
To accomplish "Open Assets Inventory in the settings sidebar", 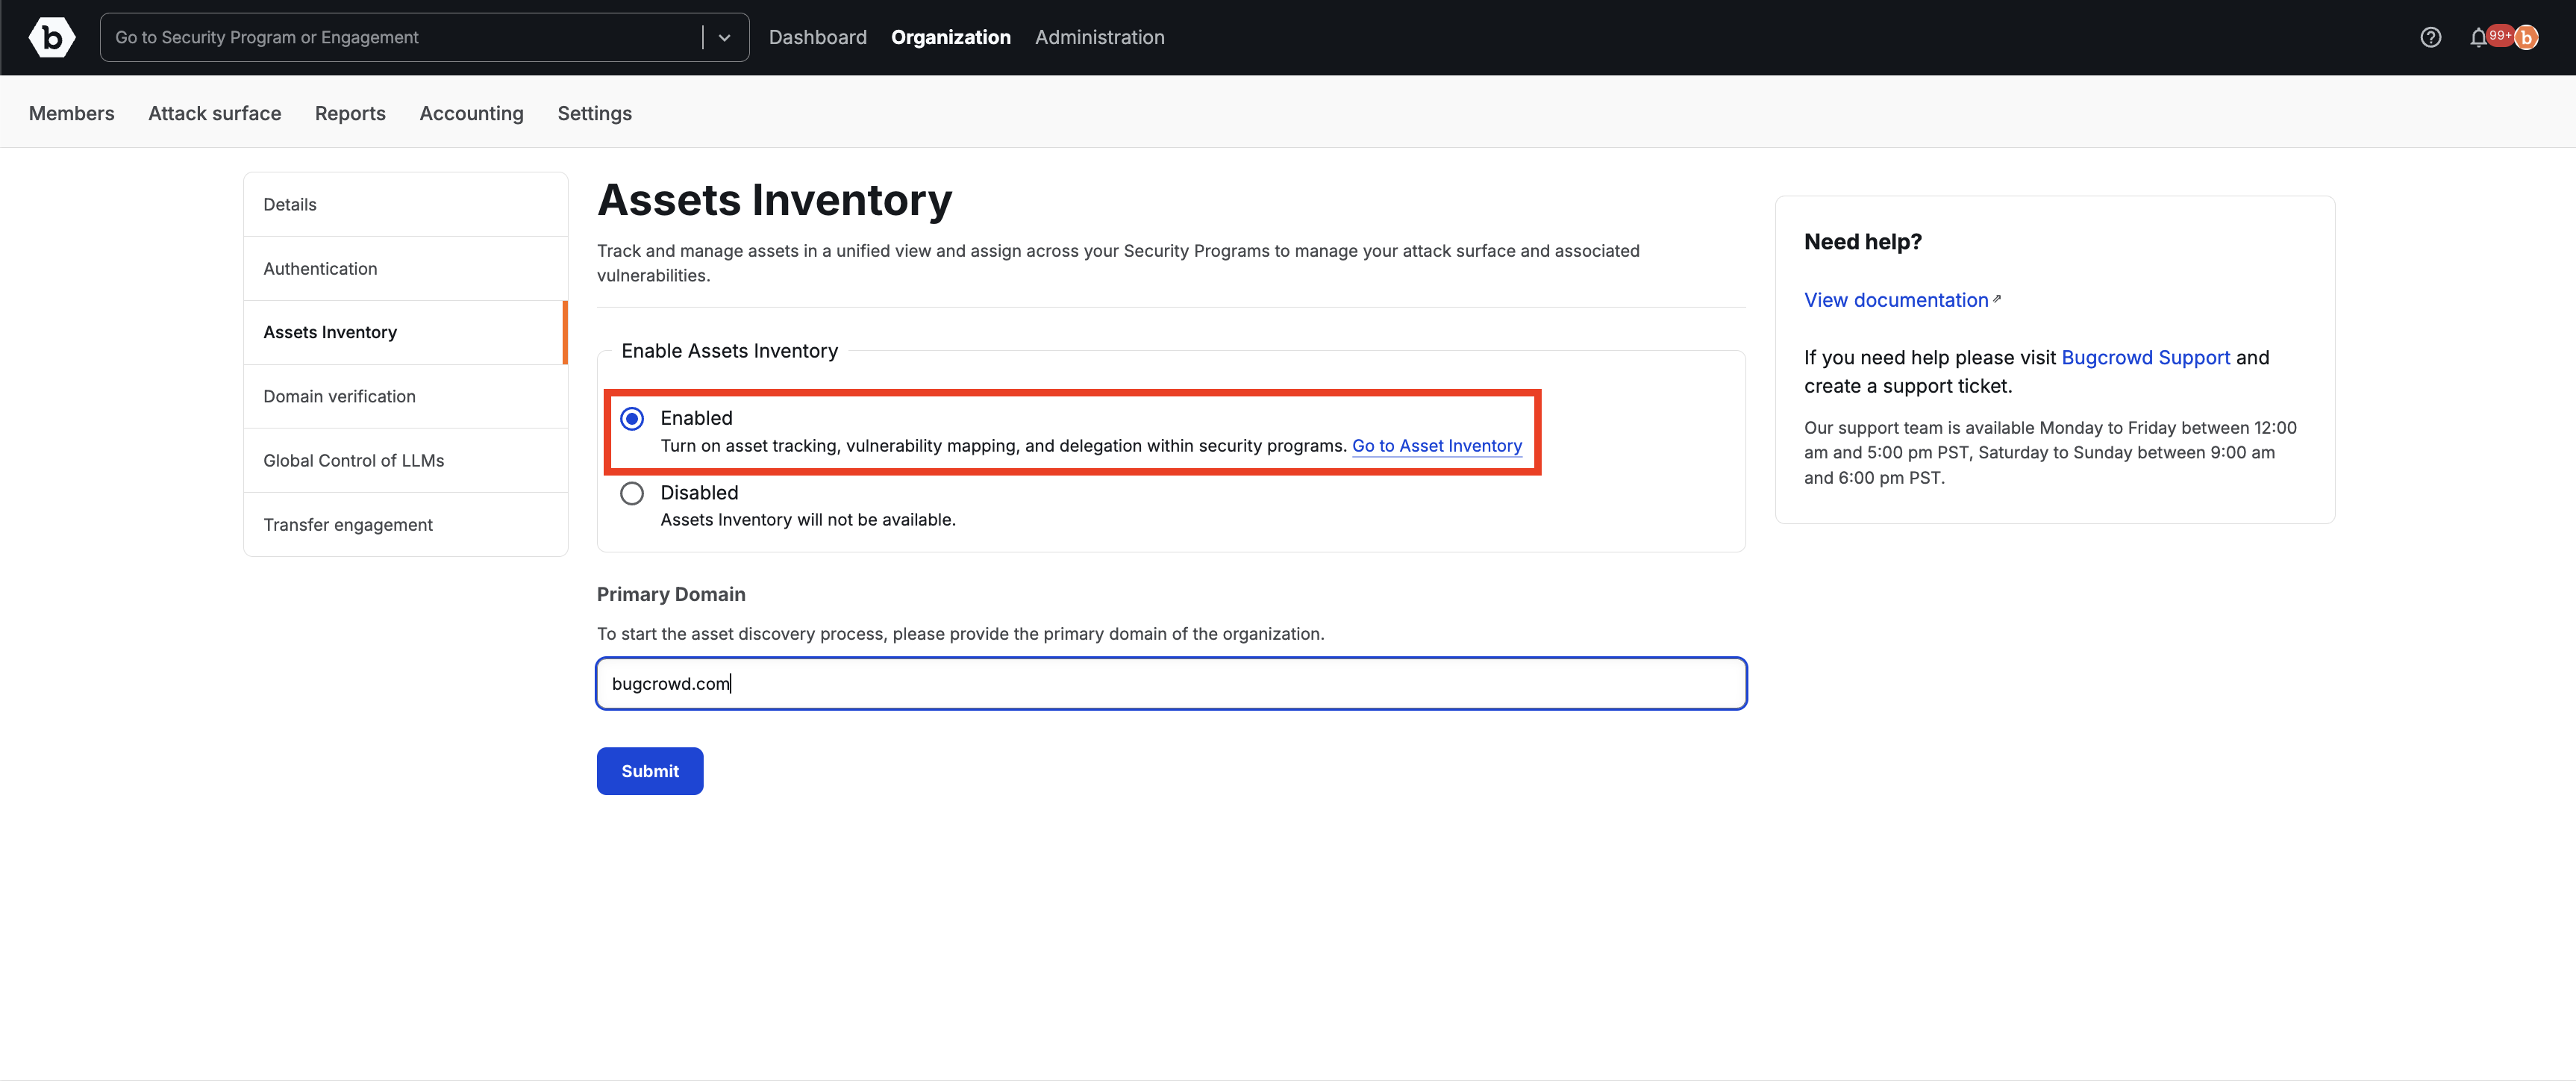I will click(x=406, y=332).
